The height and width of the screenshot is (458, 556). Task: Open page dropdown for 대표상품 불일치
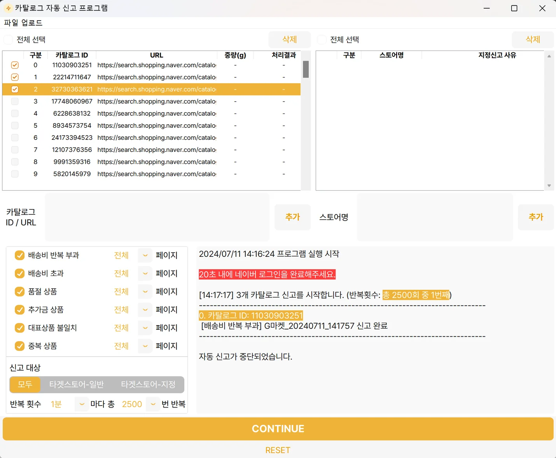click(145, 328)
